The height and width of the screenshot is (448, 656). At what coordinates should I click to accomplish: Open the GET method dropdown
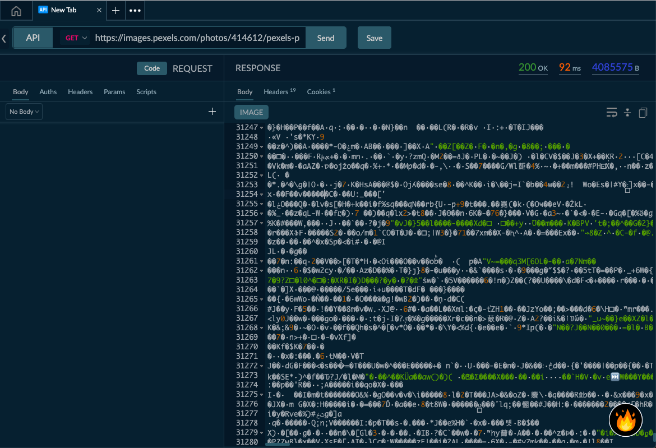point(75,38)
